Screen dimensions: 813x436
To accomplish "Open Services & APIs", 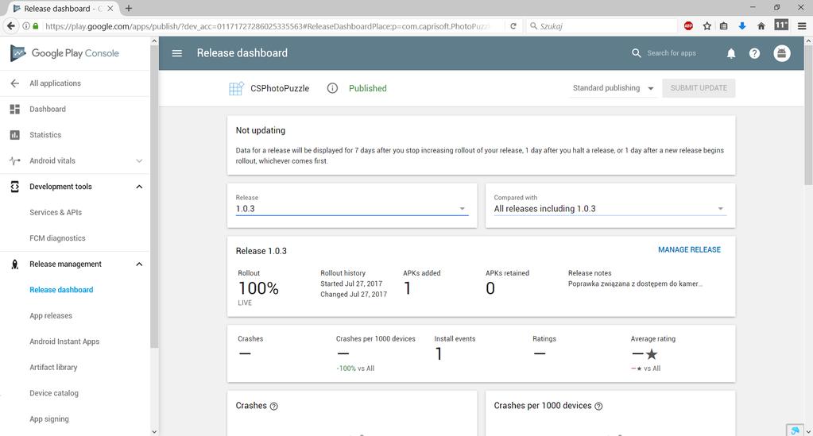I will (56, 213).
